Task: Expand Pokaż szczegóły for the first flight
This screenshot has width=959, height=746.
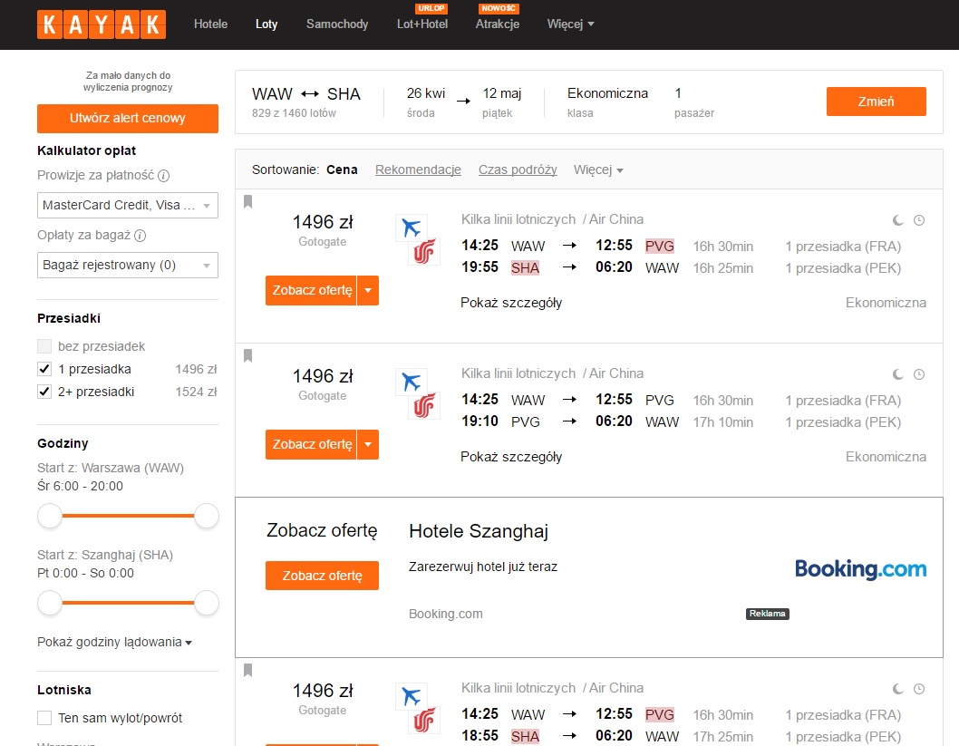Action: pyautogui.click(x=511, y=303)
